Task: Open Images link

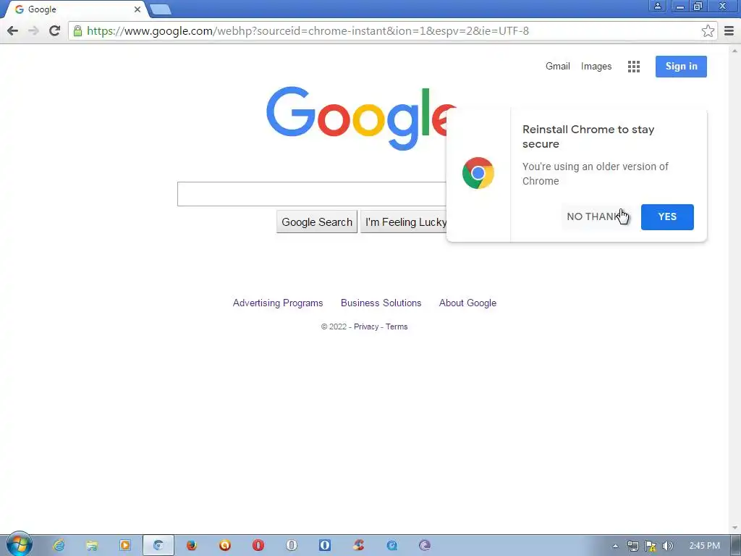Action: 596,66
